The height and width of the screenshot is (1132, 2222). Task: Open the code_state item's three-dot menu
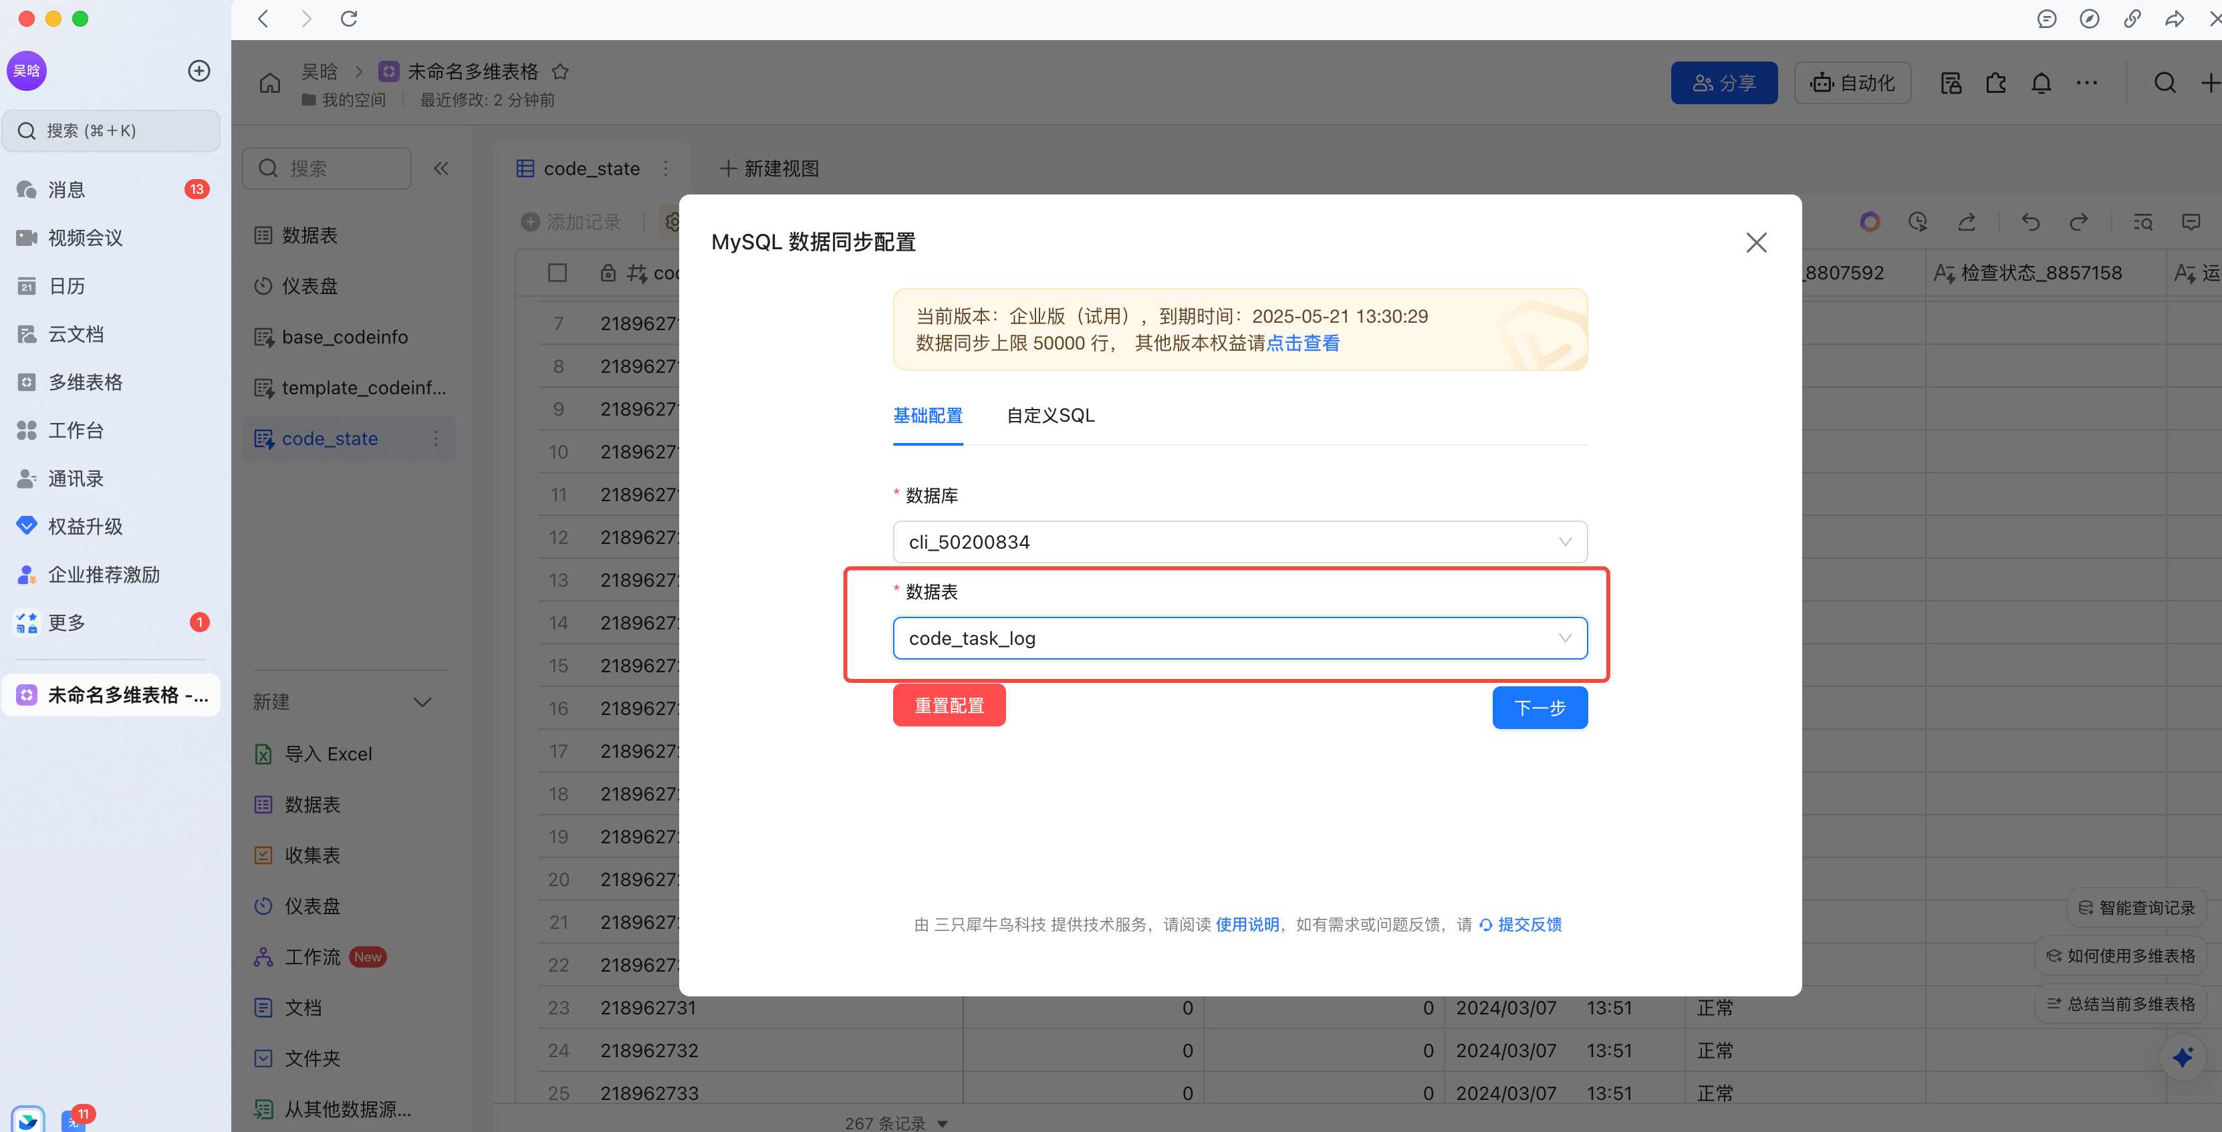436,439
